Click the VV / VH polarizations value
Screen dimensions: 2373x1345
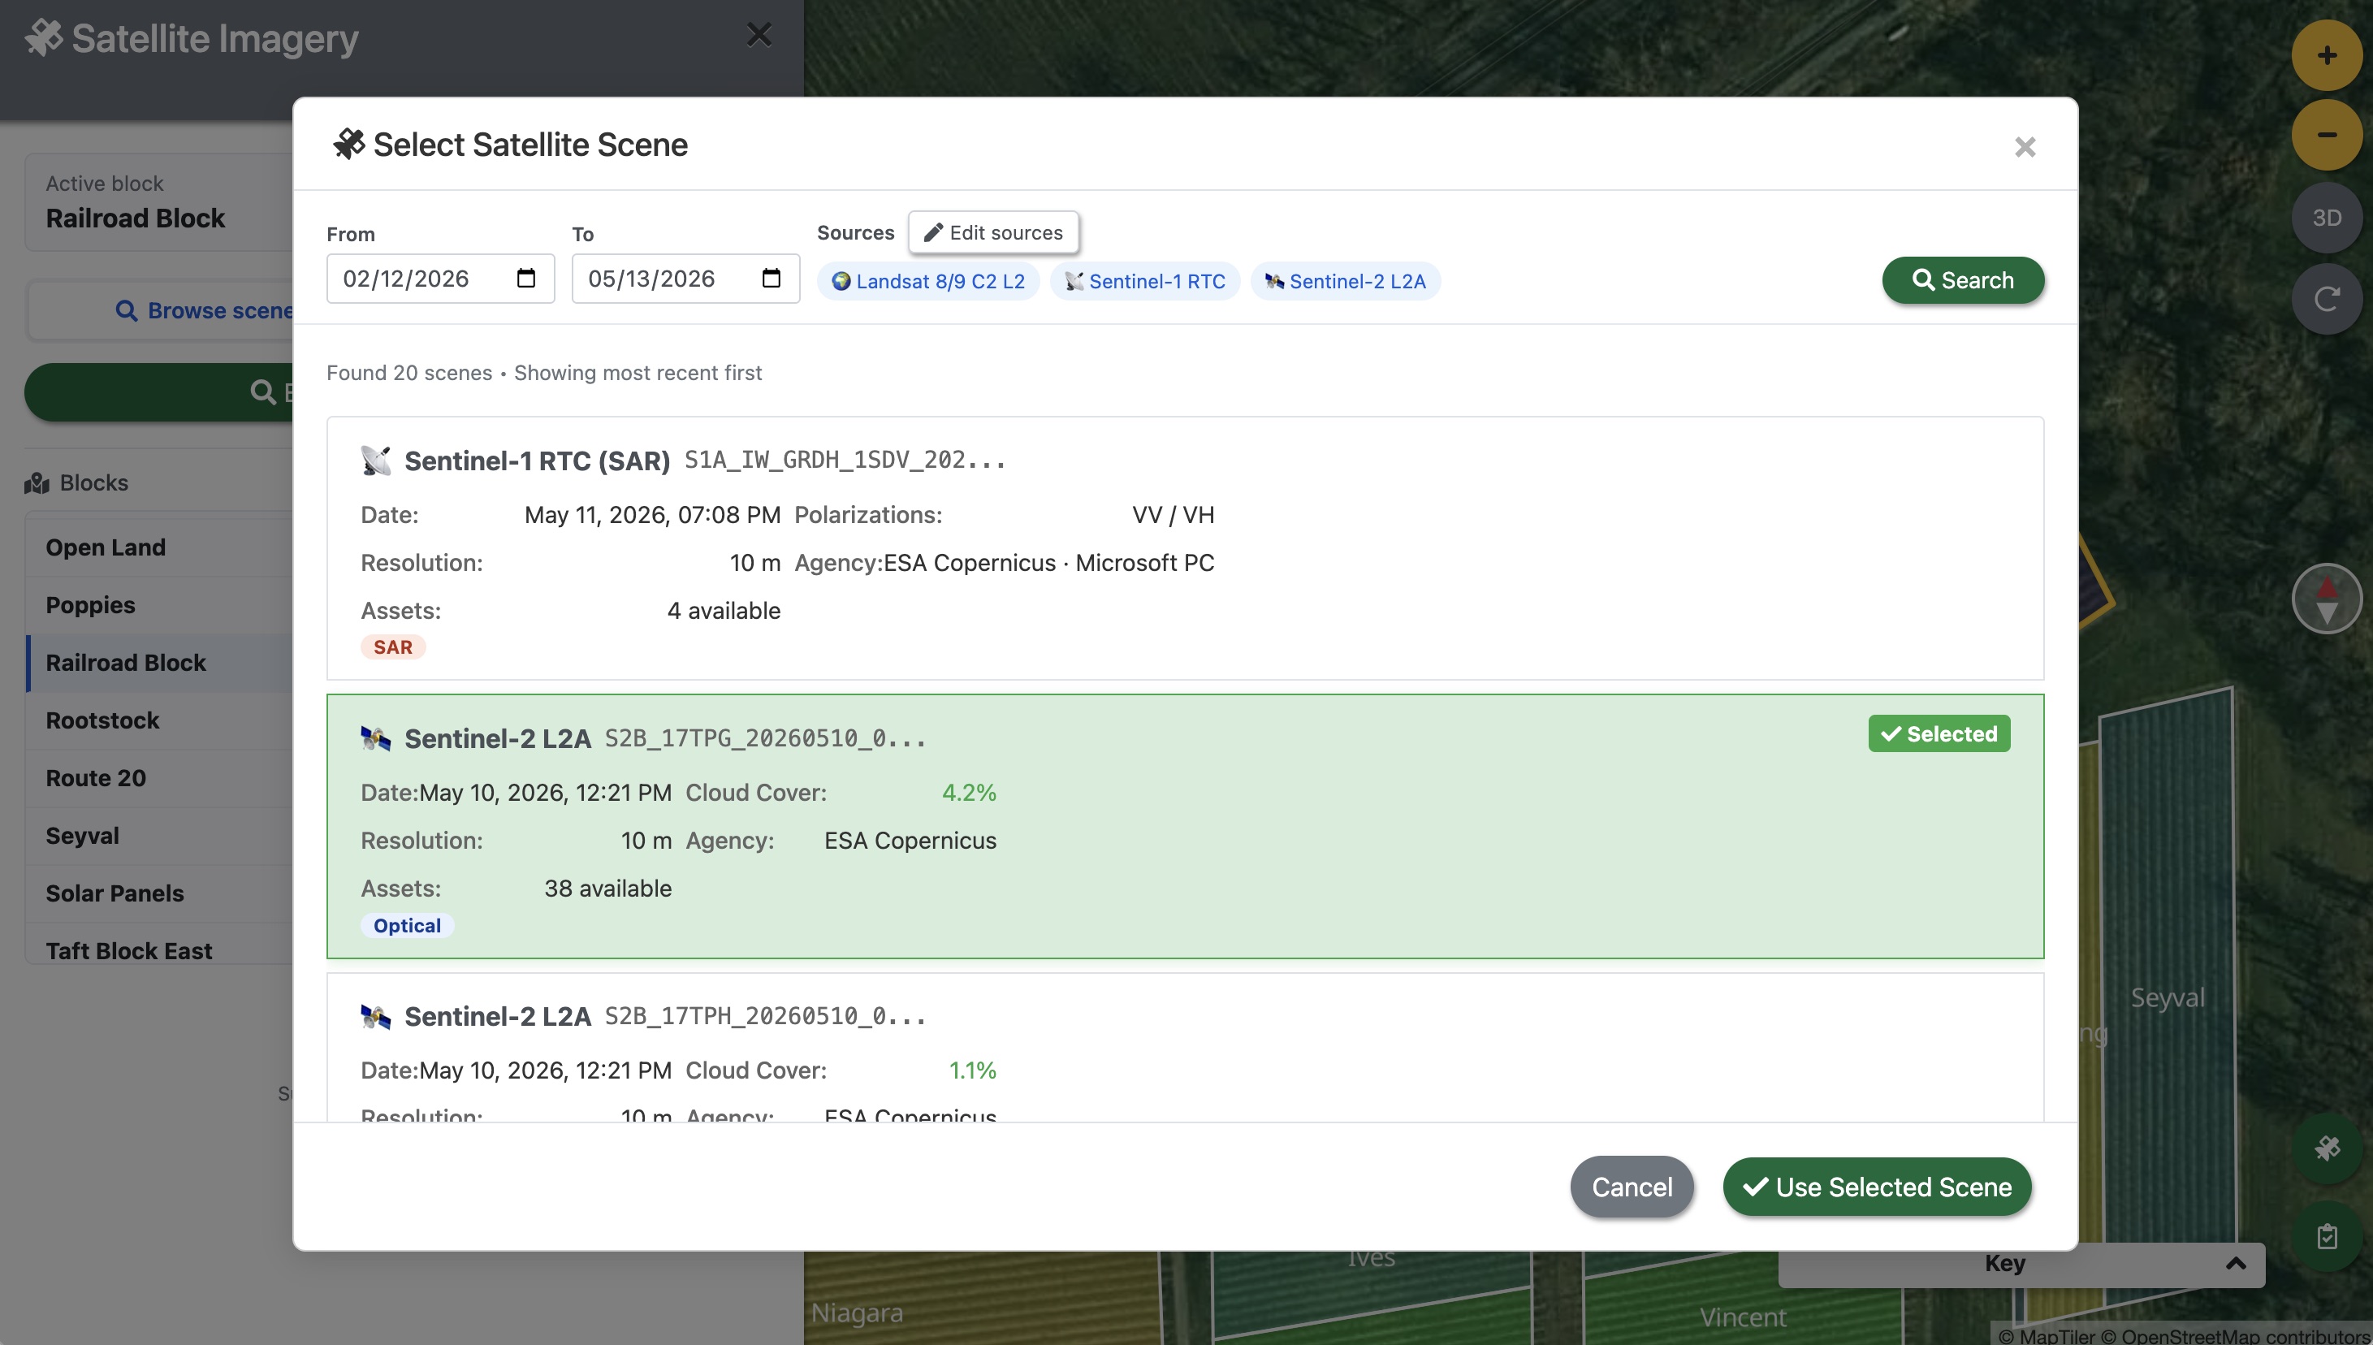(1174, 515)
